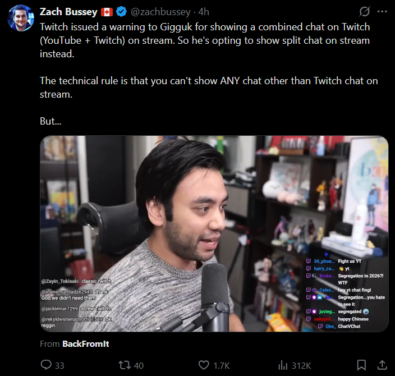Click the 4h timestamp
Screen dimensions: 395x376
(204, 12)
